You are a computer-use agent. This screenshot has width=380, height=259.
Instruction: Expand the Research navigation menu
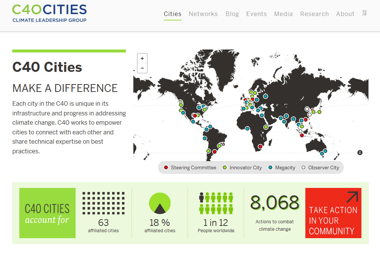pos(314,14)
